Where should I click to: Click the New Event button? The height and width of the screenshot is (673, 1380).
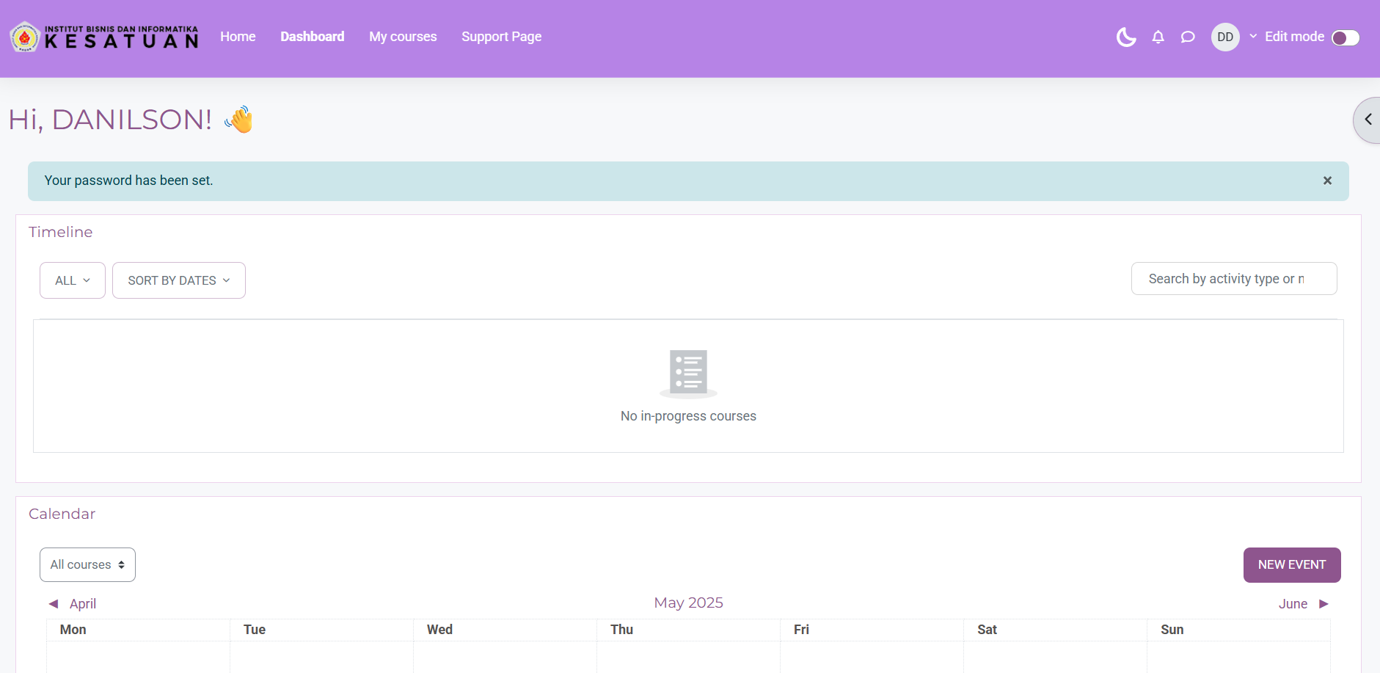[1291, 564]
